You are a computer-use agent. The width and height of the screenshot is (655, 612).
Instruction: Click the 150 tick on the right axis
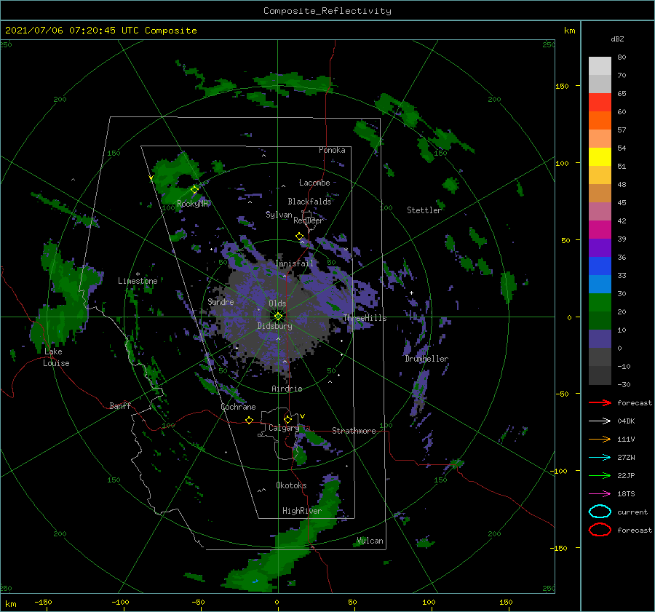[x=563, y=86]
